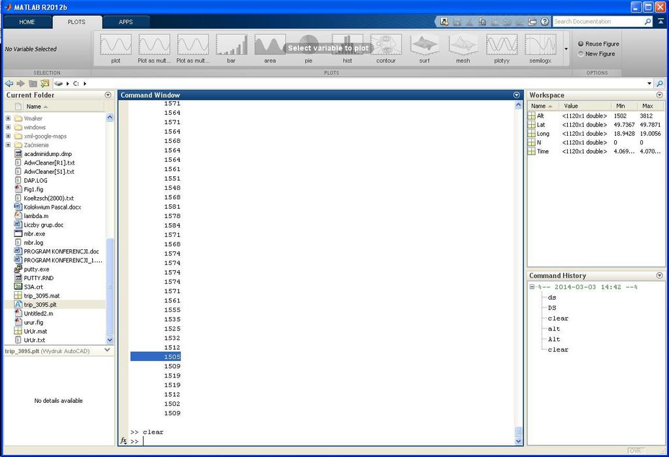Expand the windows folder node

tap(8, 127)
